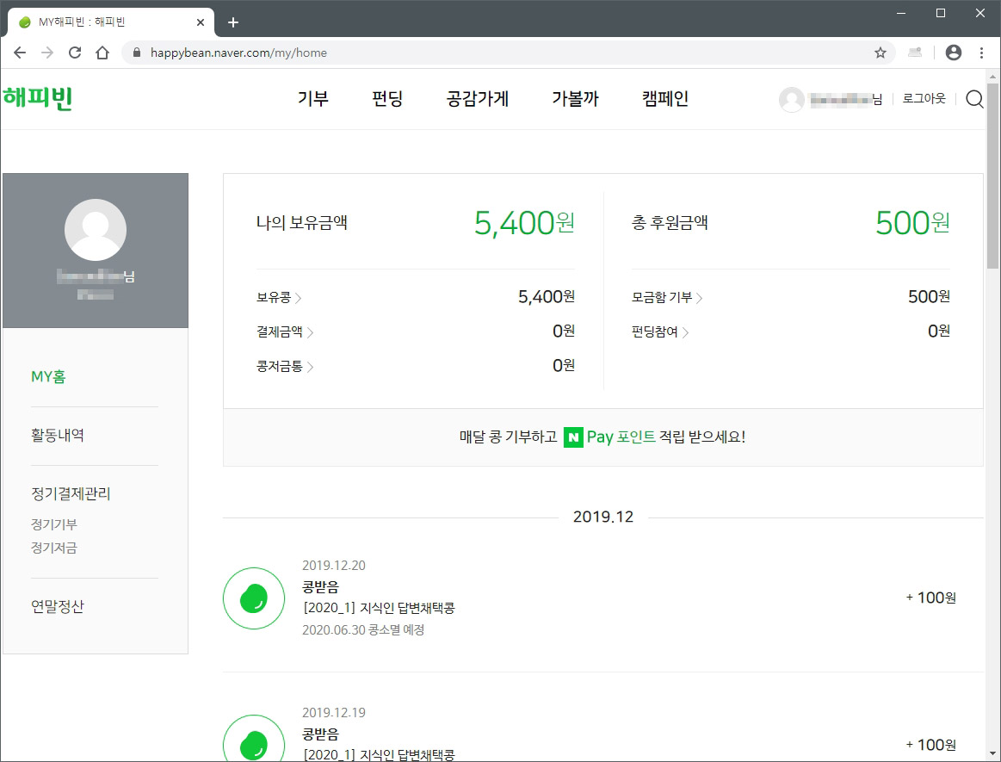This screenshot has width=1001, height=762.
Task: Click the padlock site info icon
Action: (137, 53)
